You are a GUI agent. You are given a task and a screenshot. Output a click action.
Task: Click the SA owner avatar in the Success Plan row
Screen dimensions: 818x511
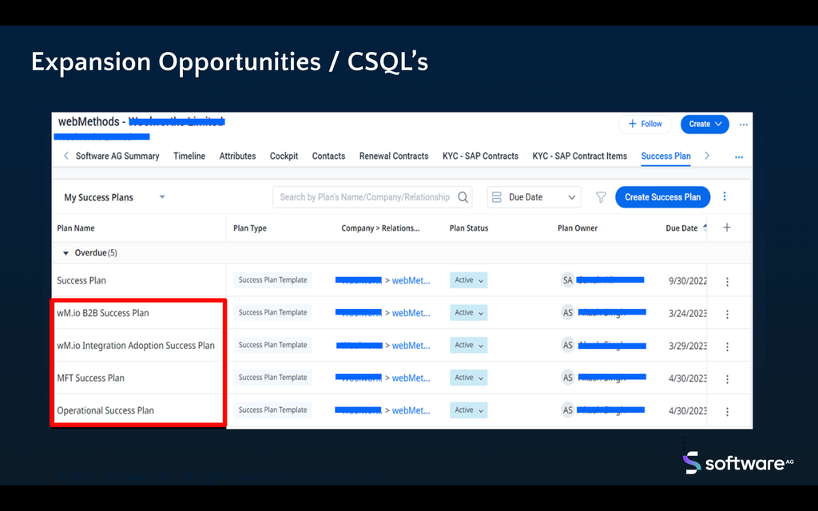[568, 280]
